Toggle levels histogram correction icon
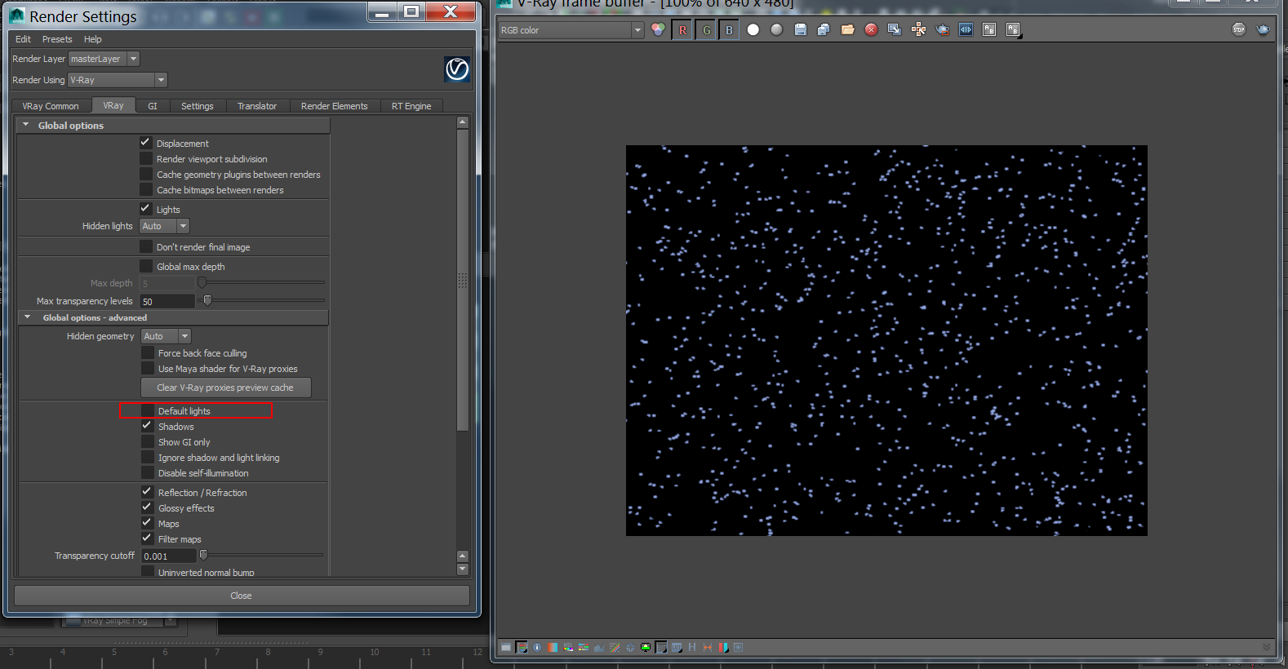This screenshot has height=669, width=1288. pyautogui.click(x=599, y=647)
